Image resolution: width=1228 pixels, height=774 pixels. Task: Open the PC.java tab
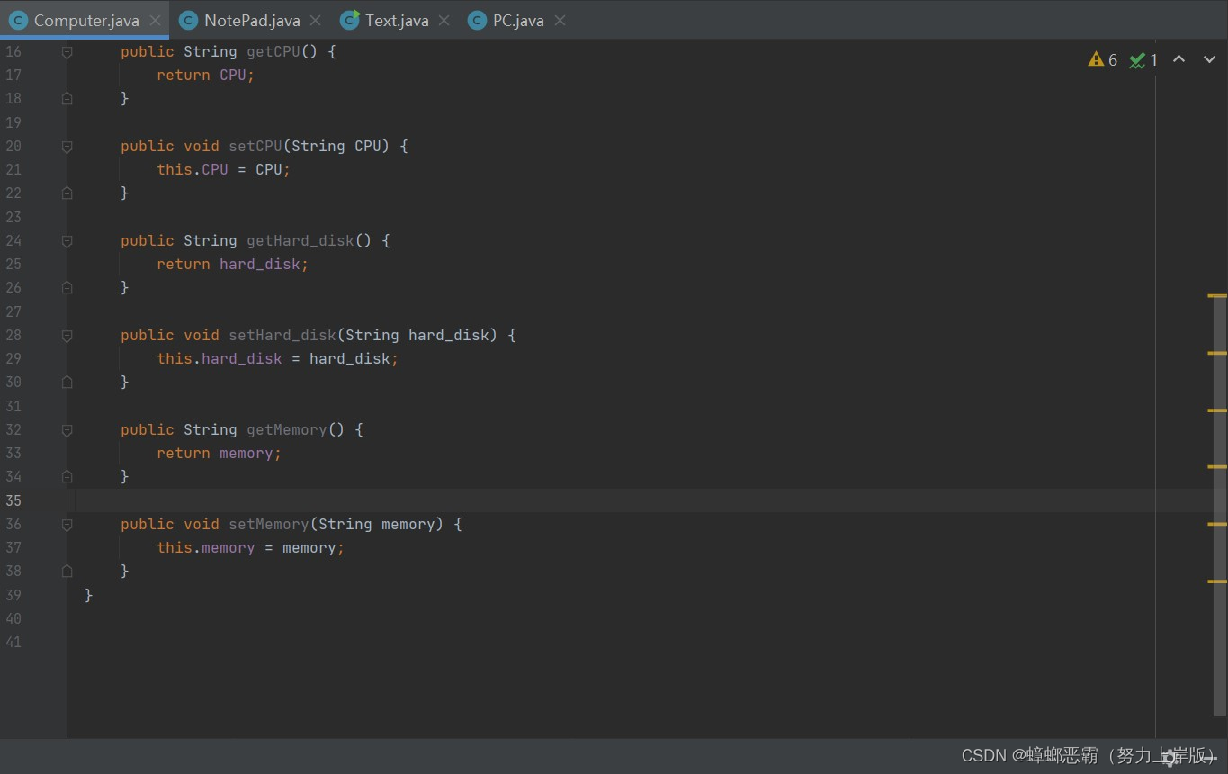518,20
